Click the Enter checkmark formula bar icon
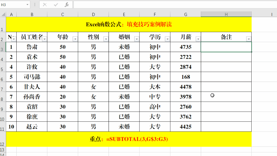 [x=56, y=5]
